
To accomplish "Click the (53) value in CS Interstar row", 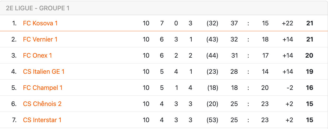I will (212, 120).
